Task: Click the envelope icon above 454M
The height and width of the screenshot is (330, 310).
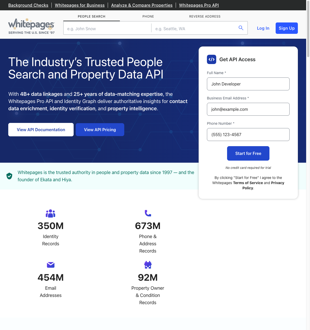Action: (x=51, y=265)
